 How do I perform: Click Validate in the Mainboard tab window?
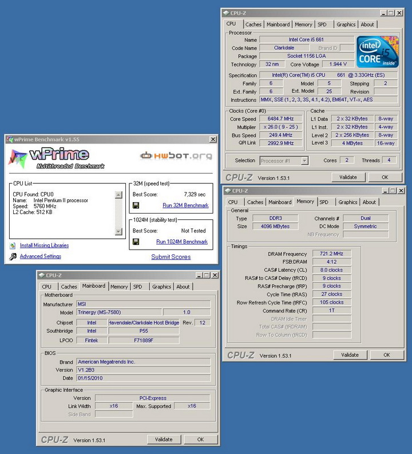point(164,440)
